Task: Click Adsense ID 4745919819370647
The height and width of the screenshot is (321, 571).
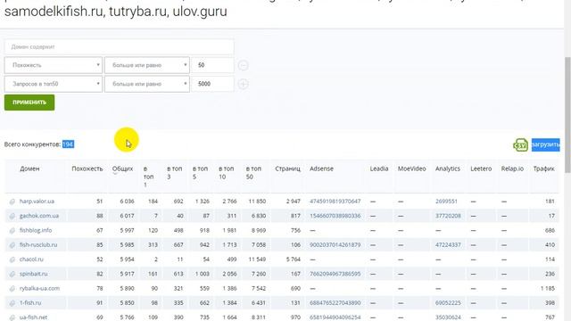Action: pyautogui.click(x=335, y=202)
